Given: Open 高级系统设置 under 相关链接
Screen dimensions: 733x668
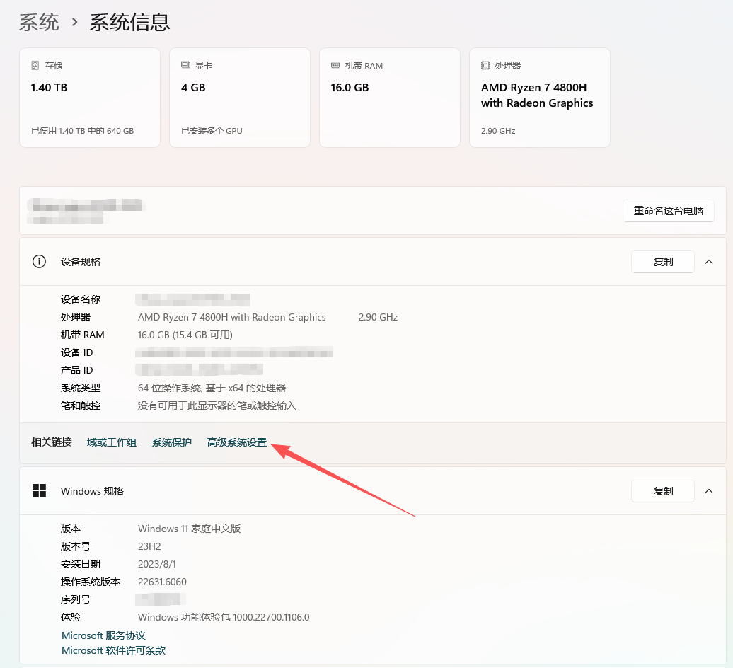Looking at the screenshot, I should (x=236, y=442).
